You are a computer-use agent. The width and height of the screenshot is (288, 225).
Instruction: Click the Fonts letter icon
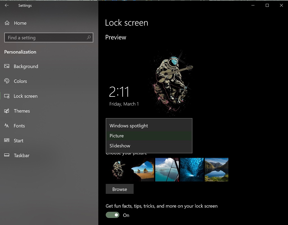(7, 126)
